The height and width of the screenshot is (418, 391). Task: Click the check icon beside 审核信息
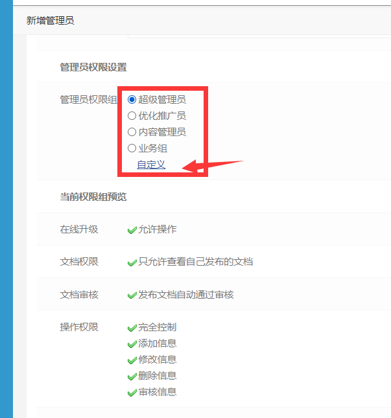coord(132,393)
